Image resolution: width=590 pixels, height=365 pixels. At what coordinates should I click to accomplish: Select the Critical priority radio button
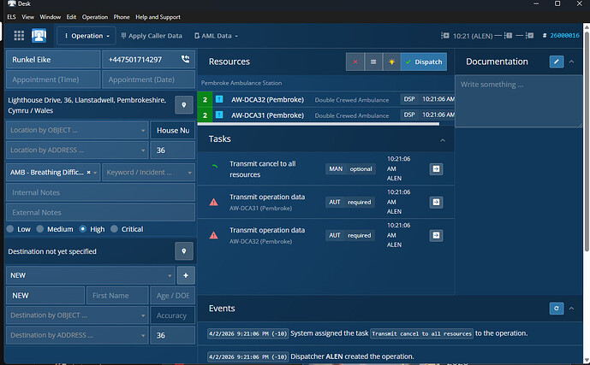coord(116,229)
